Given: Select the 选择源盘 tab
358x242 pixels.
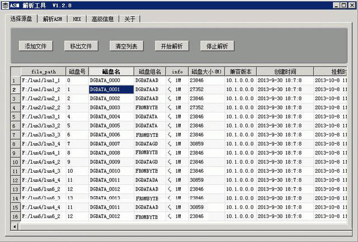Looking at the screenshot, I should coord(21,18).
